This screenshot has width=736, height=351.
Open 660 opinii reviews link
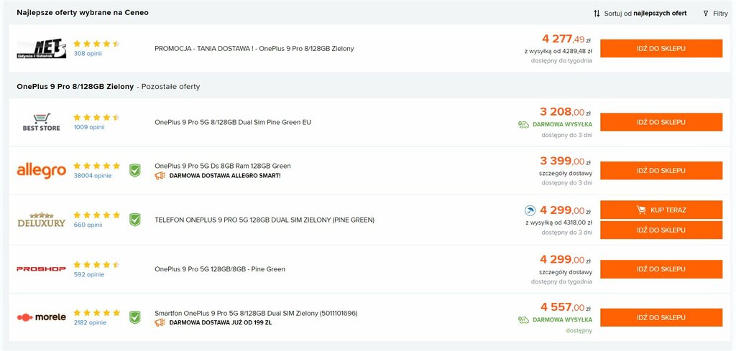point(88,225)
